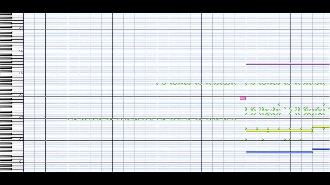
Task: Click the C7 piano key
Action: [x=12, y=29]
